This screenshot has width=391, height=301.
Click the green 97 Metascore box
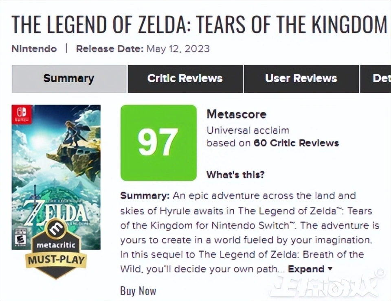(158, 142)
